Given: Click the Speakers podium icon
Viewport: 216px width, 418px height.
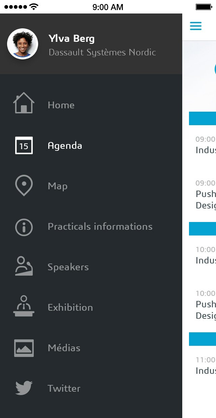Looking at the screenshot, I should pos(24,266).
